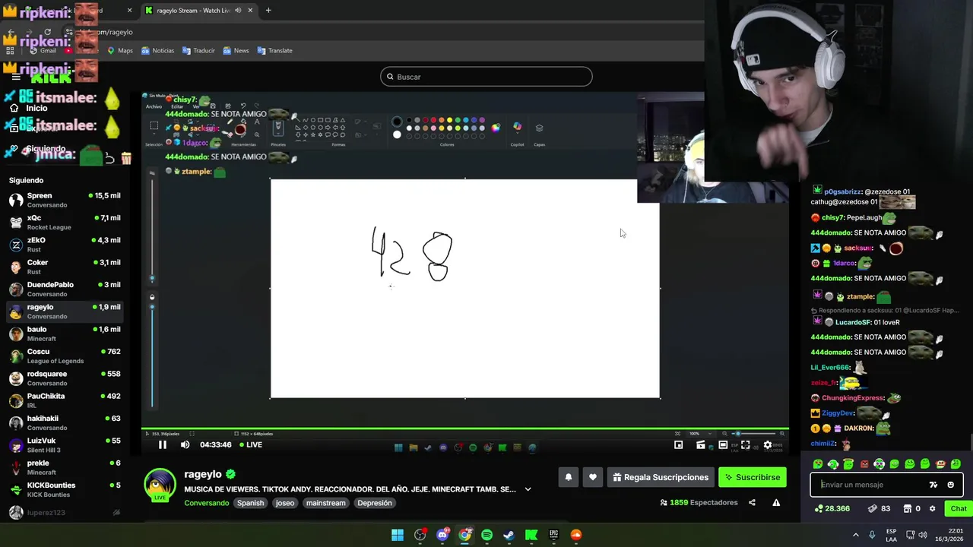Open mini player mode icon
The height and width of the screenshot is (547, 973).
pos(678,444)
